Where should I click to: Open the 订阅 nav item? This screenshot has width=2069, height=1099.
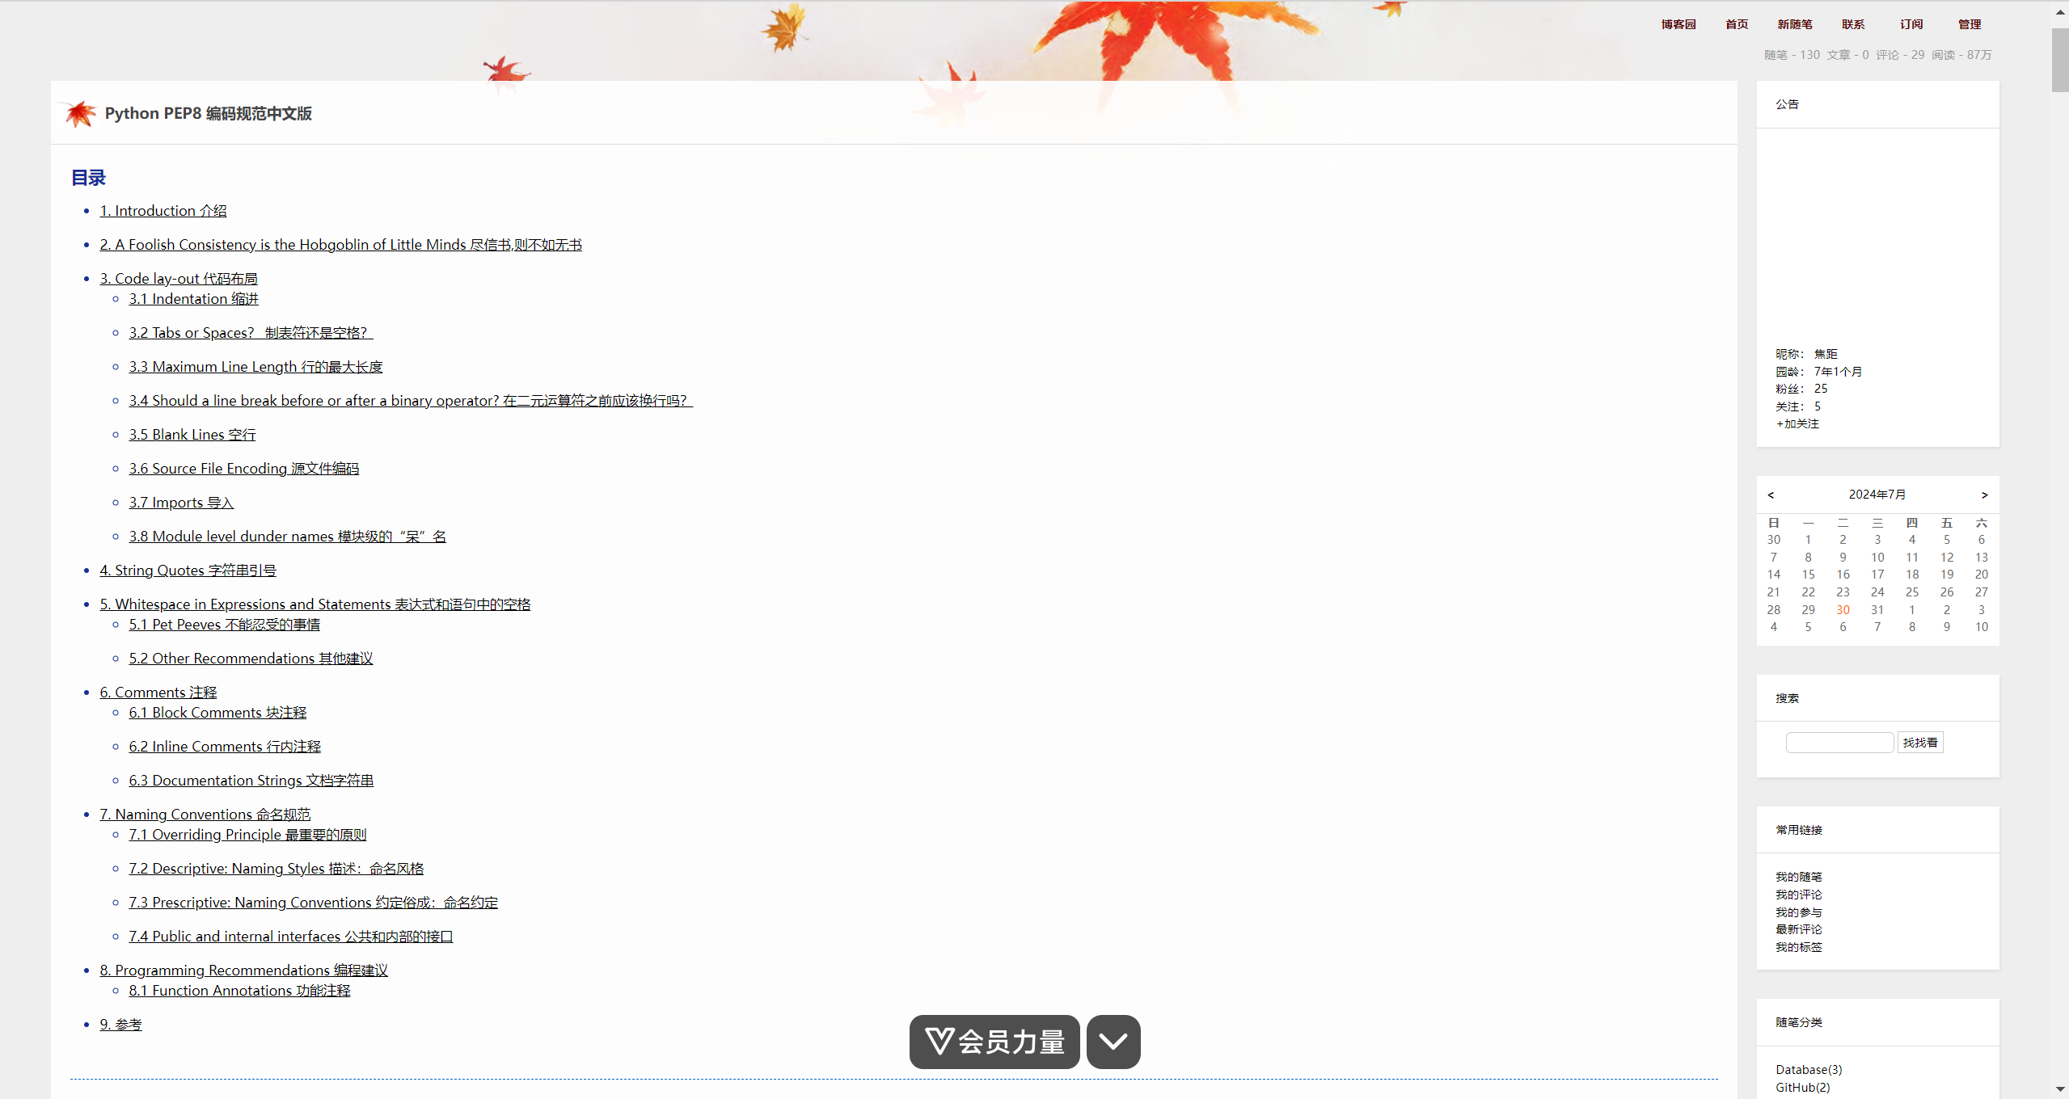pyautogui.click(x=1911, y=24)
